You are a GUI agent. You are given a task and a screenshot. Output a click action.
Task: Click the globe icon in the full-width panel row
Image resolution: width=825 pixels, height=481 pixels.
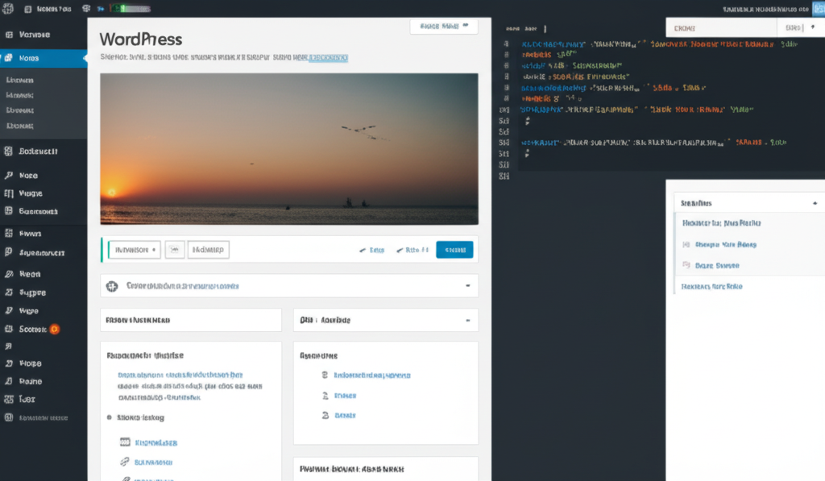[x=112, y=286]
